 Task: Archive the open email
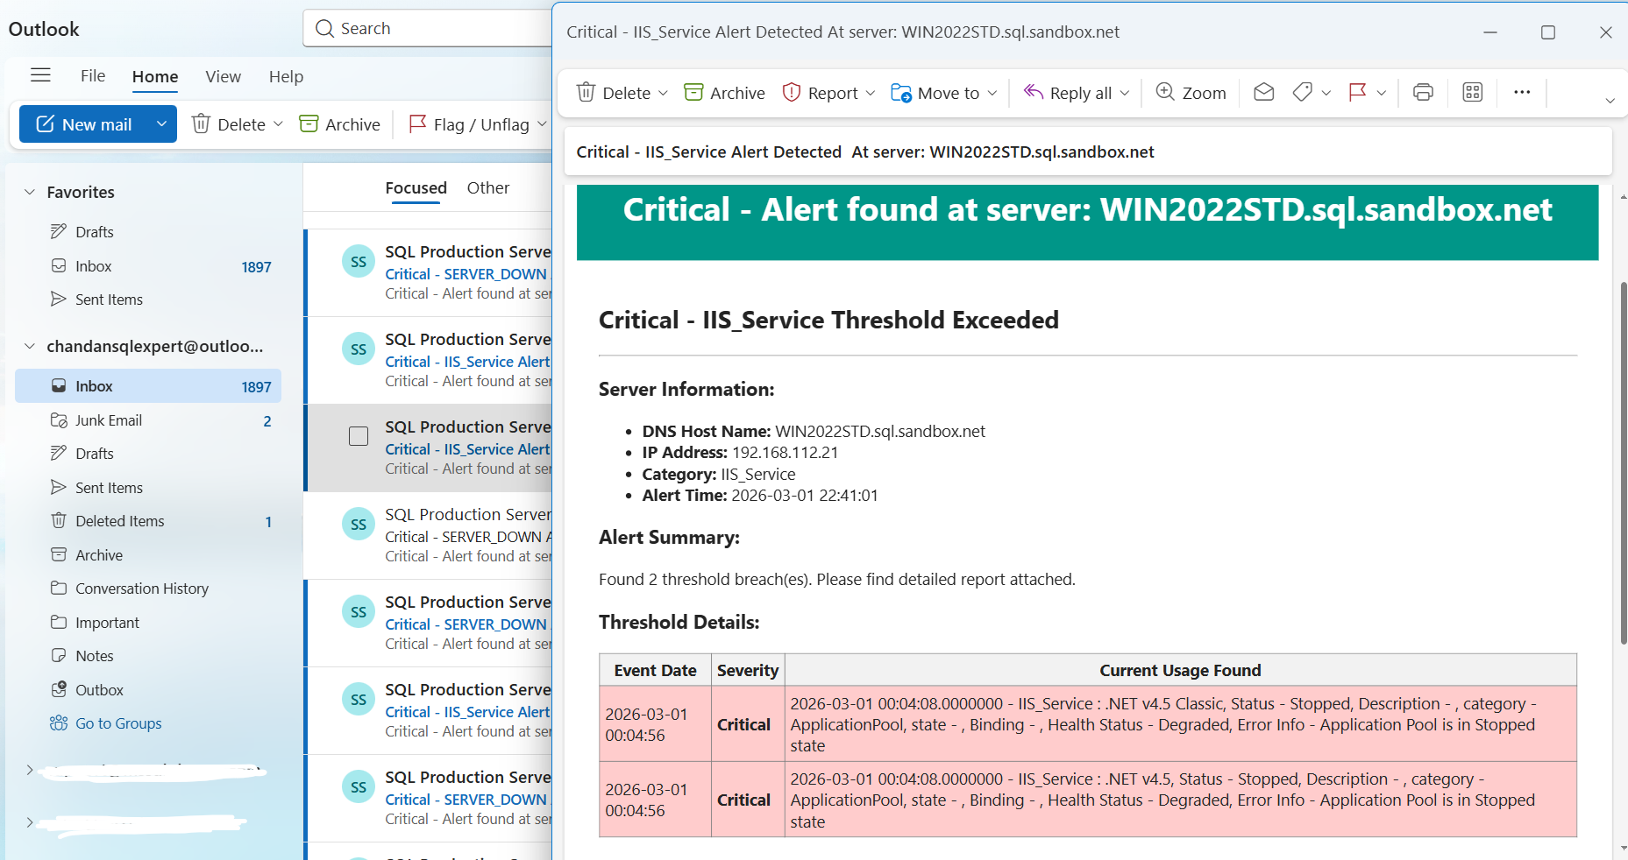point(723,92)
